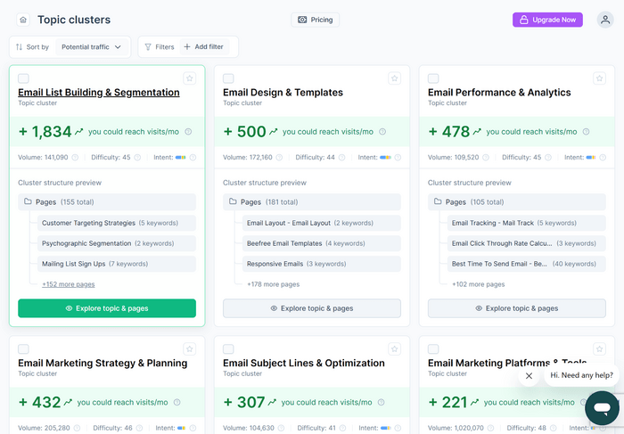This screenshot has height=434, width=624.
Task: Check the Email List Building & Segmentation checkbox
Action: (24, 78)
